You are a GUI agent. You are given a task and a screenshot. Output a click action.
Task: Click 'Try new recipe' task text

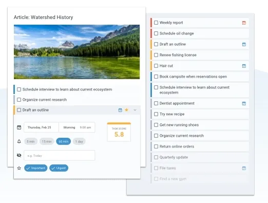point(172,114)
